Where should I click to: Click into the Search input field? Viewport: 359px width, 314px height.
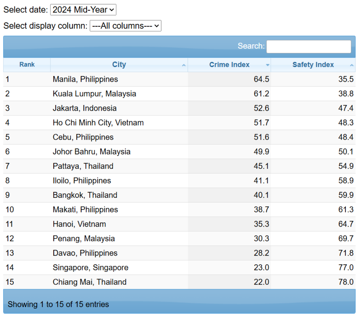point(308,46)
